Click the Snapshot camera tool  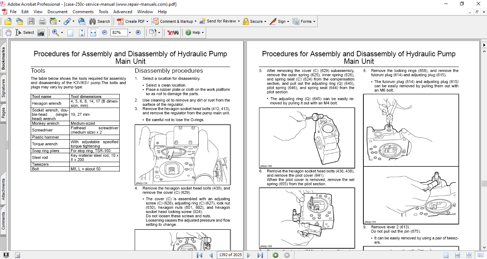(41, 32)
